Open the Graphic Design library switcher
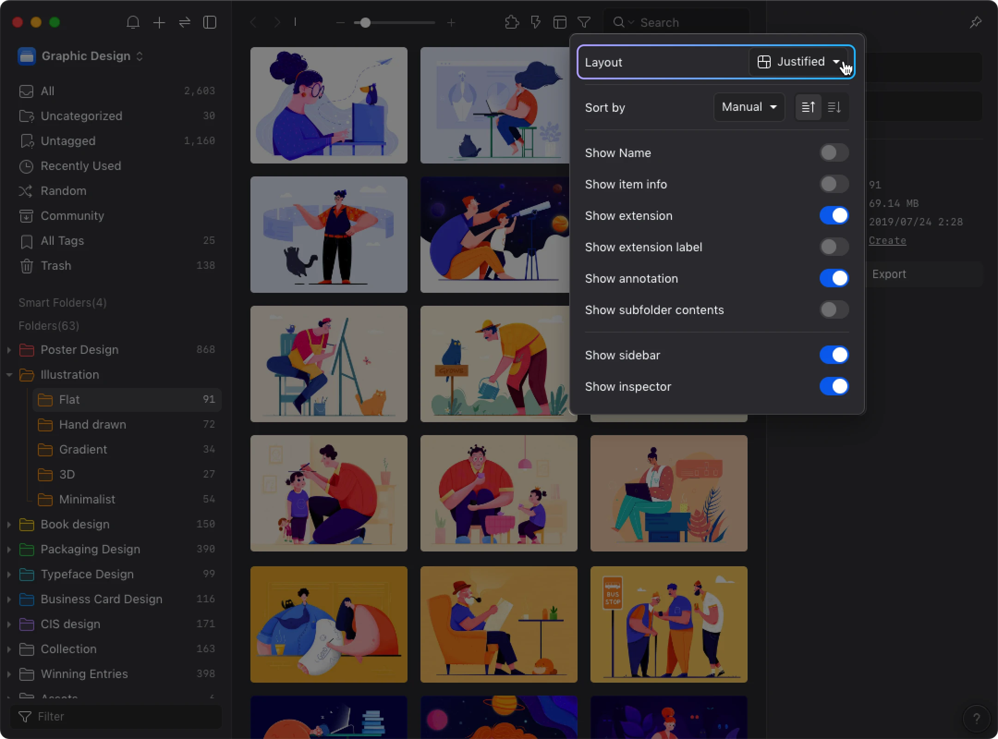Screen dimensions: 998x739 81,56
